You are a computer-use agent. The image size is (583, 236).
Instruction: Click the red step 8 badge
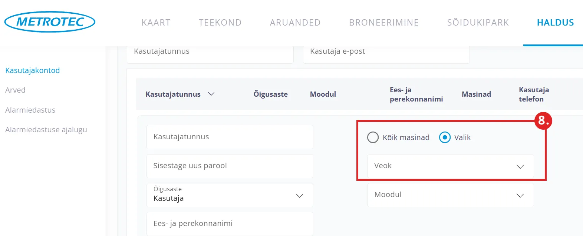point(543,121)
